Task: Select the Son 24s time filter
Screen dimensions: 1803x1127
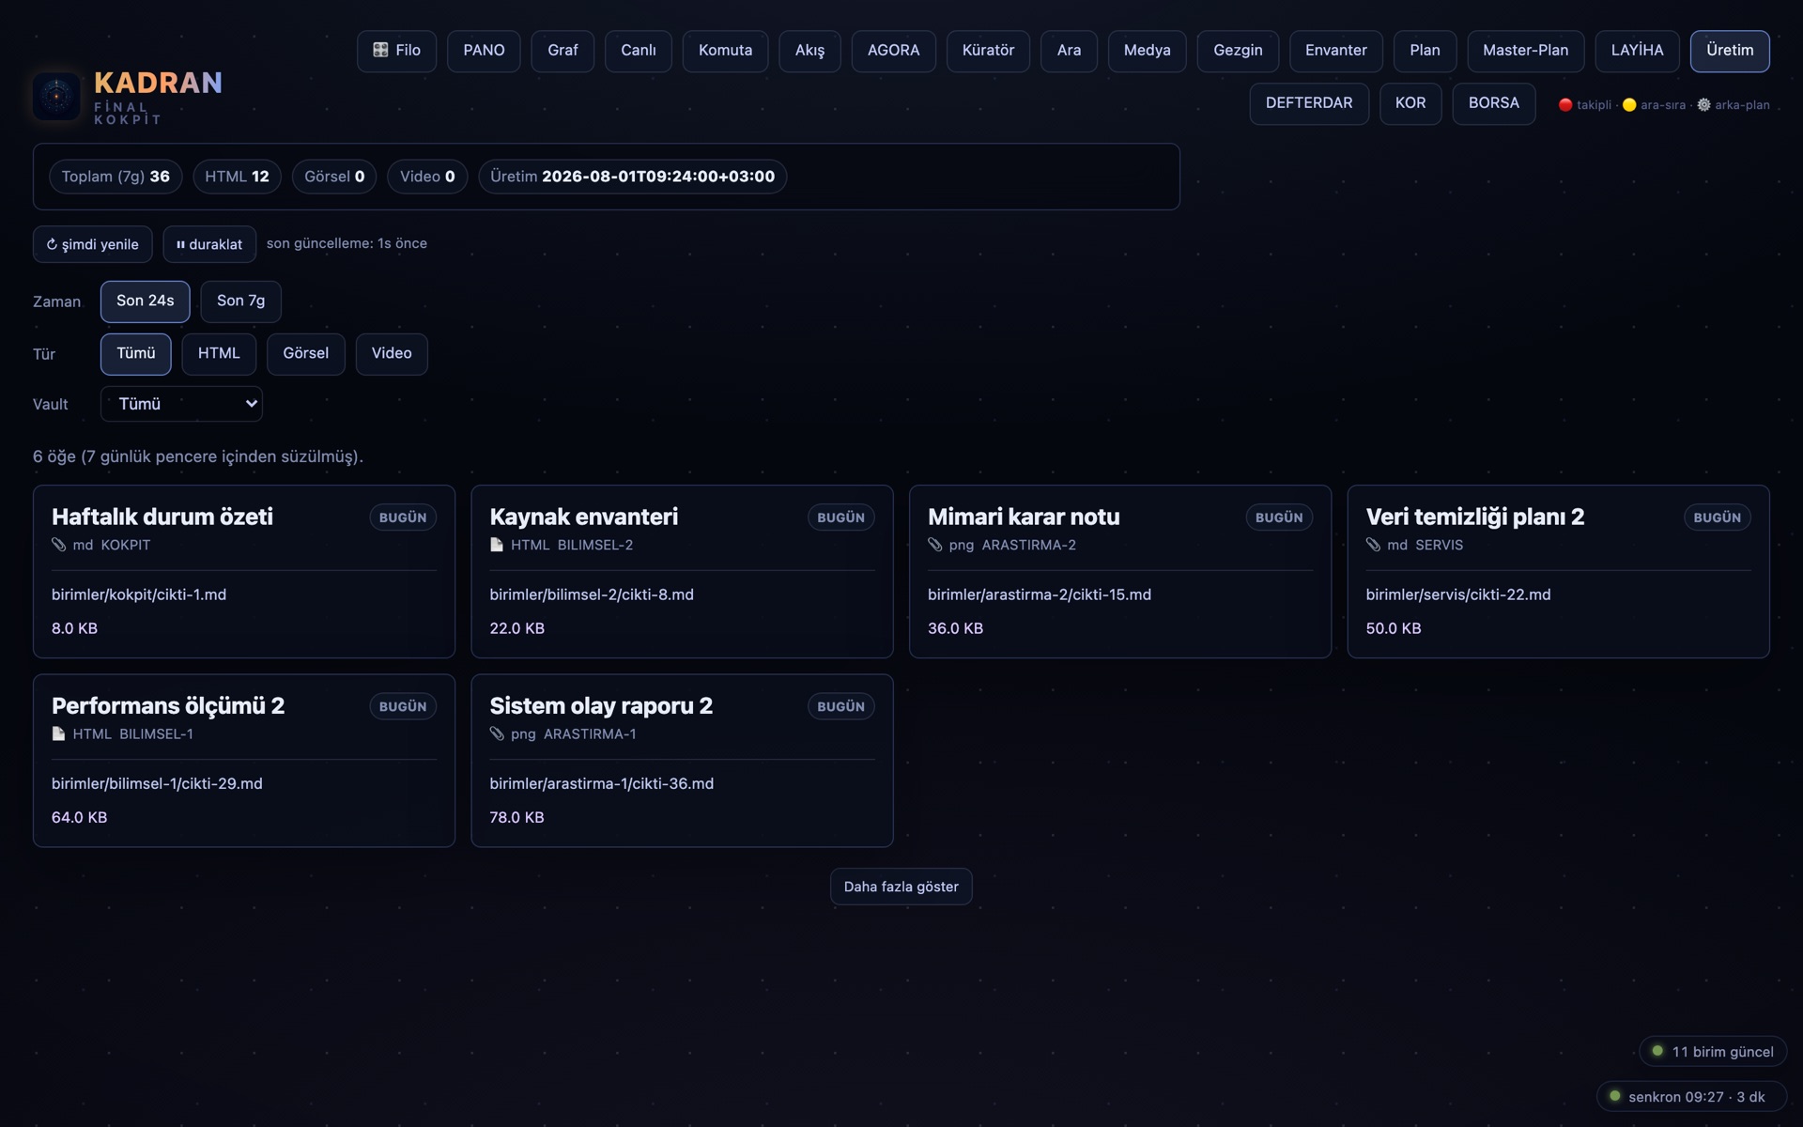Action: click(146, 301)
